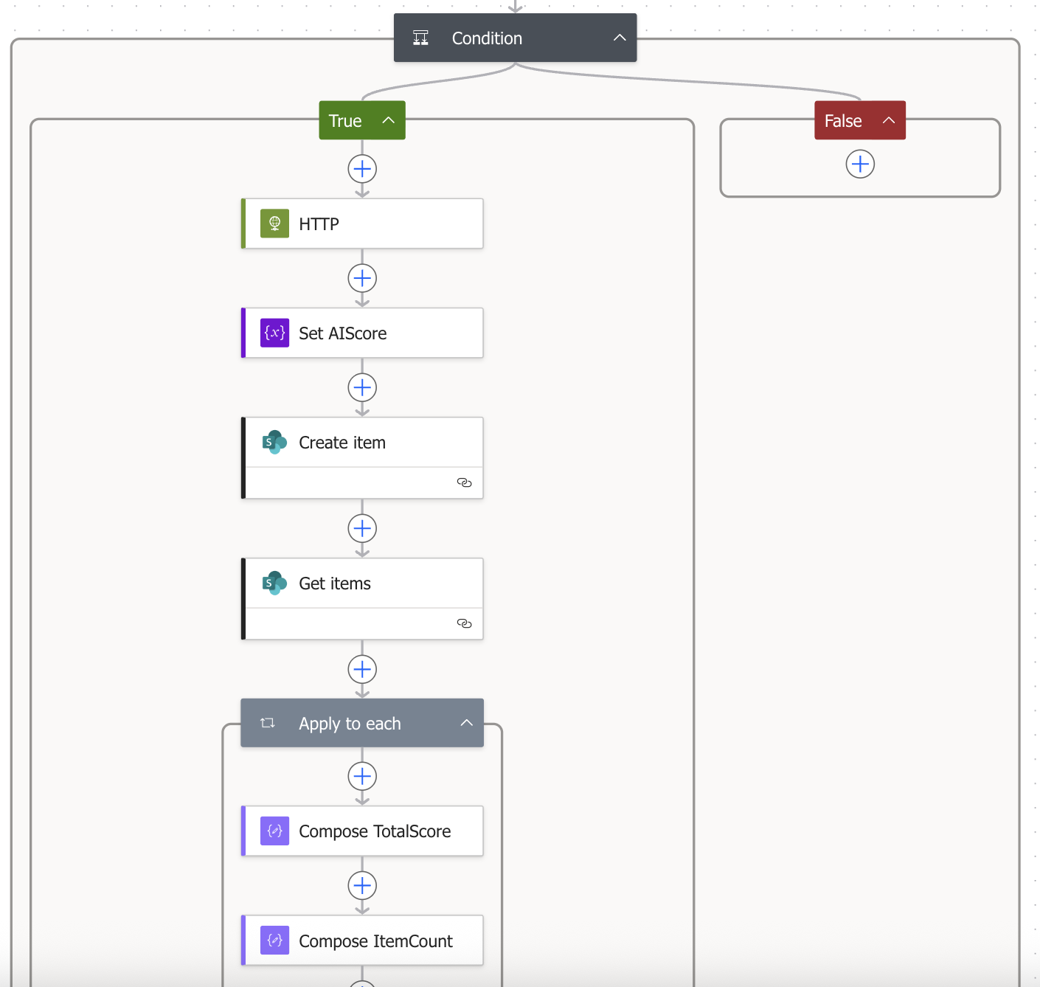Insert a step above the HTTP action
The width and height of the screenshot is (1040, 987).
pyautogui.click(x=362, y=169)
